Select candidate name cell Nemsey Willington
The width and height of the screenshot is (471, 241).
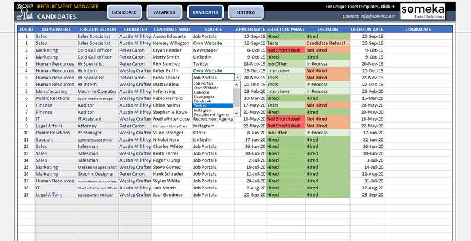click(x=172, y=43)
